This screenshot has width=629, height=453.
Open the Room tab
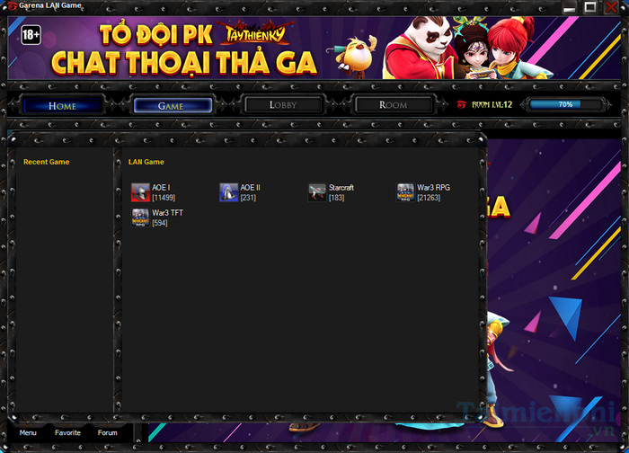click(394, 105)
